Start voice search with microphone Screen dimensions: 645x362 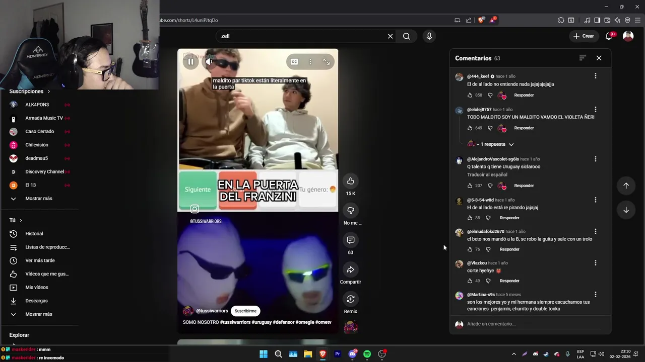click(429, 36)
